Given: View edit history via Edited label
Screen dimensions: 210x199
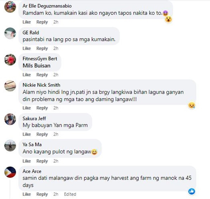Looking at the screenshot, I should (x=70, y=194).
